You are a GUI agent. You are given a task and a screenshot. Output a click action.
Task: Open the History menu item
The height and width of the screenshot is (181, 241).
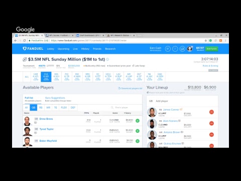[85, 49]
